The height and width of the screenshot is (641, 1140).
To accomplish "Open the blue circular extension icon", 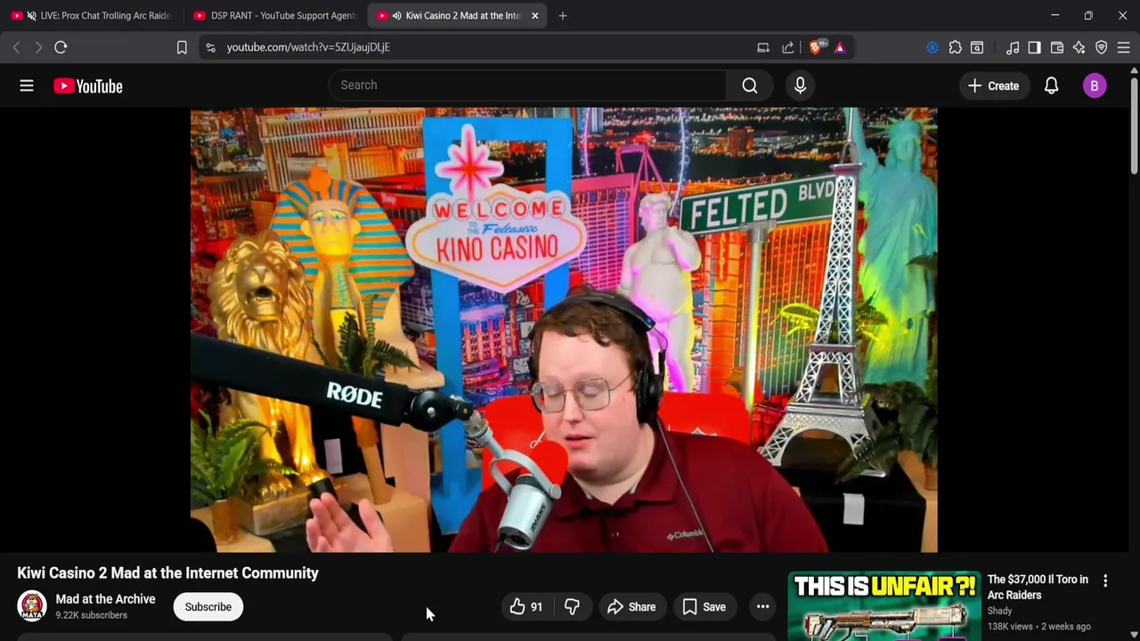I will (x=932, y=47).
